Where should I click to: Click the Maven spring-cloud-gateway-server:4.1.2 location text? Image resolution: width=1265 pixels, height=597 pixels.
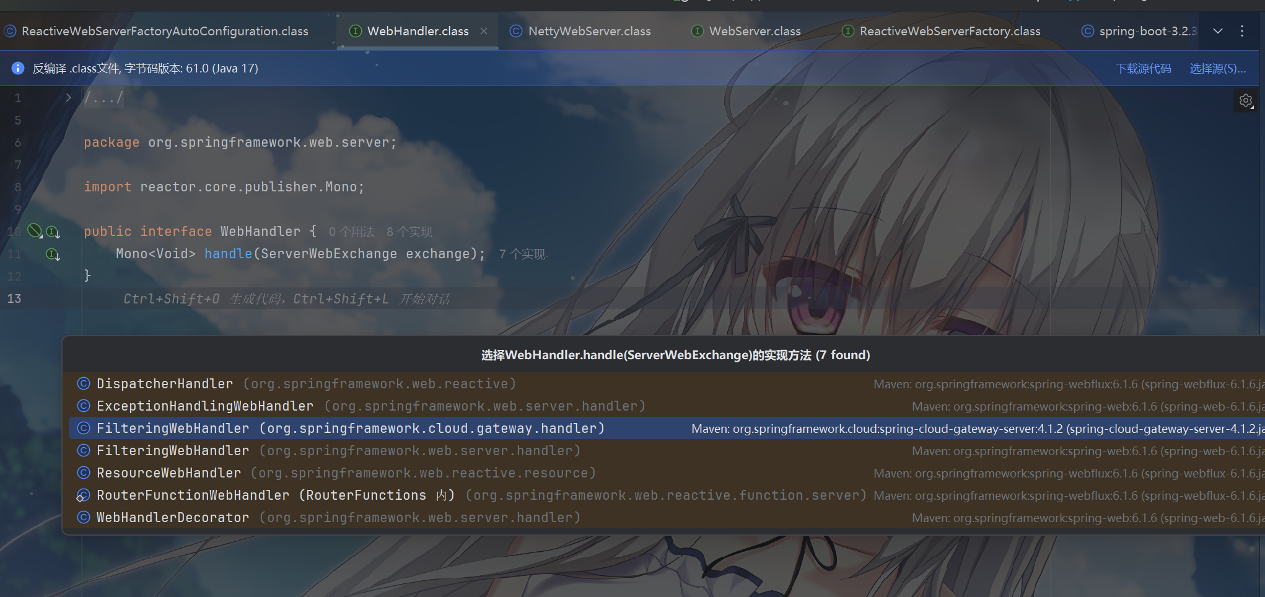978,429
